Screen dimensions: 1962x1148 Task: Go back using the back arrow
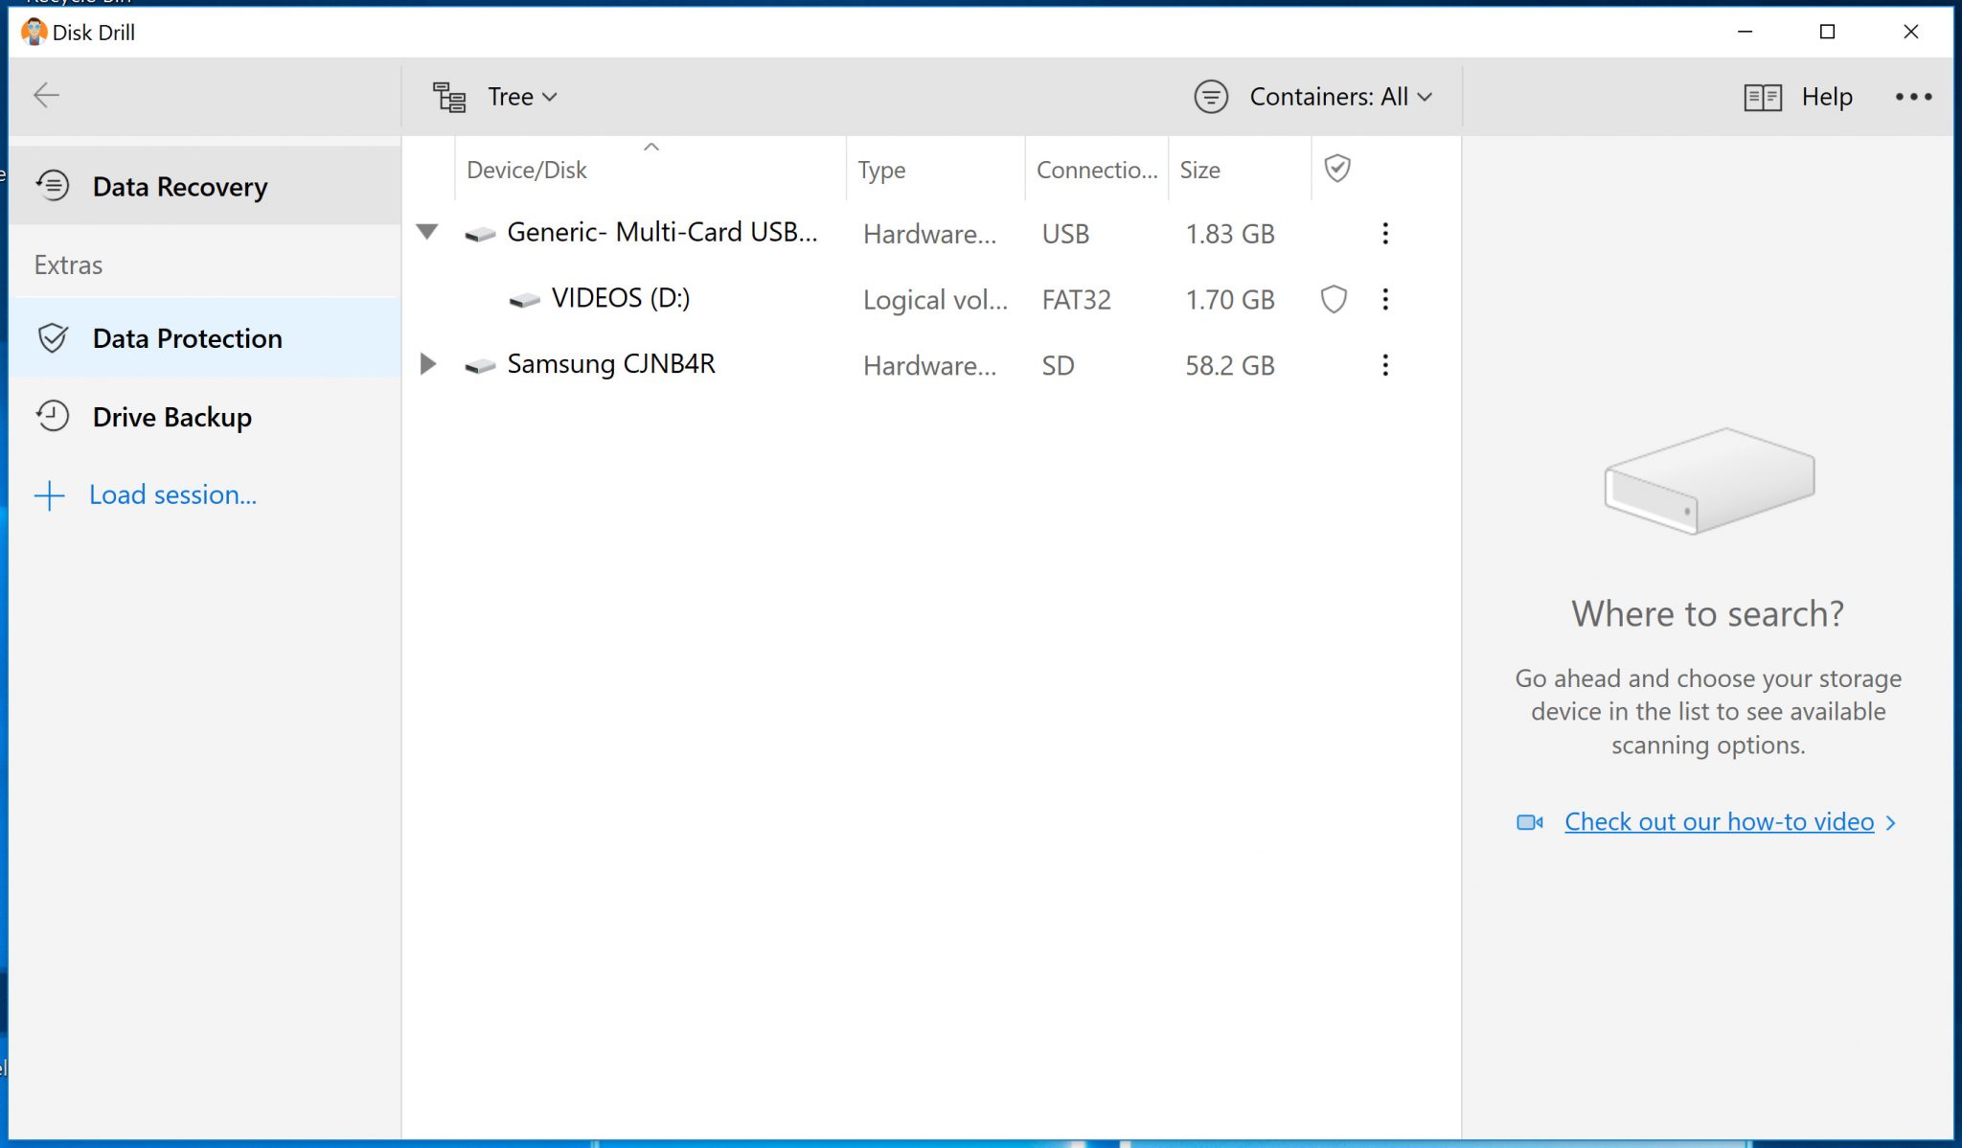point(46,96)
